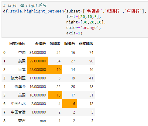Click the 总奖牌数 column header
This screenshot has width=148, height=126.
[x=86, y=44]
